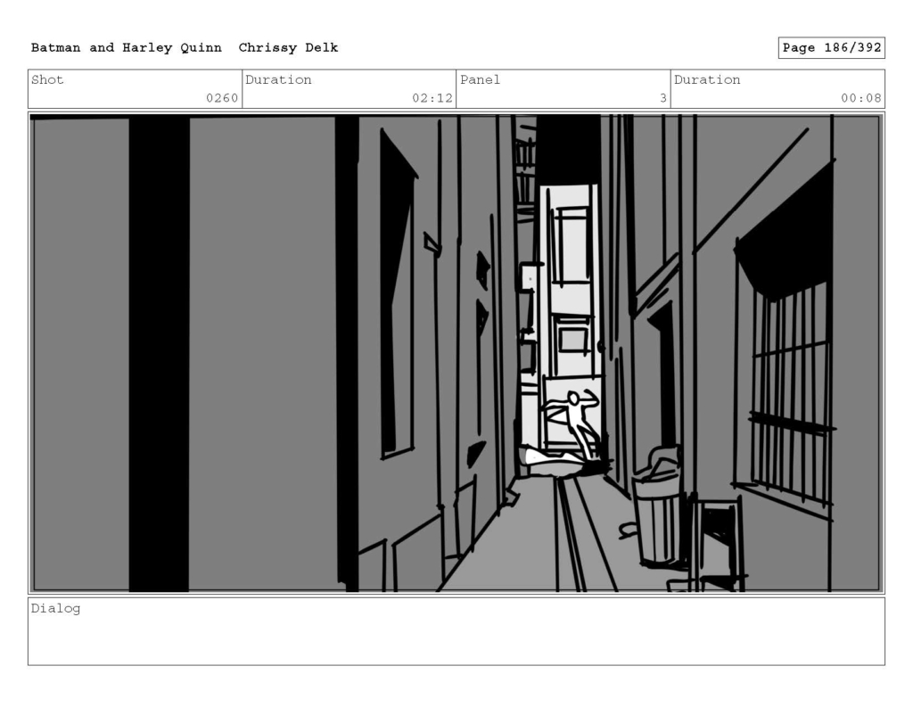The height and width of the screenshot is (707, 913).
Task: Select the artist name "Chrissy Delk"
Action: (x=288, y=48)
